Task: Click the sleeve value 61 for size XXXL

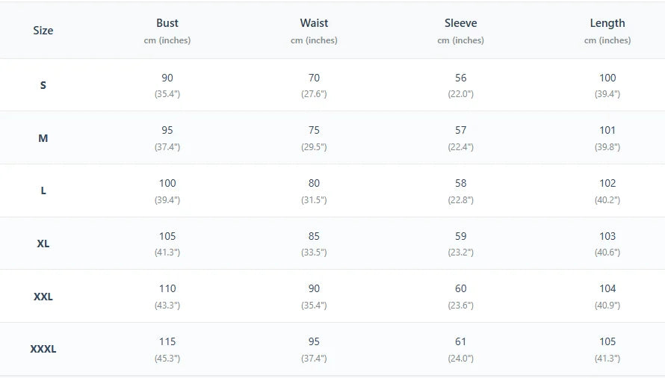Action: click(460, 341)
